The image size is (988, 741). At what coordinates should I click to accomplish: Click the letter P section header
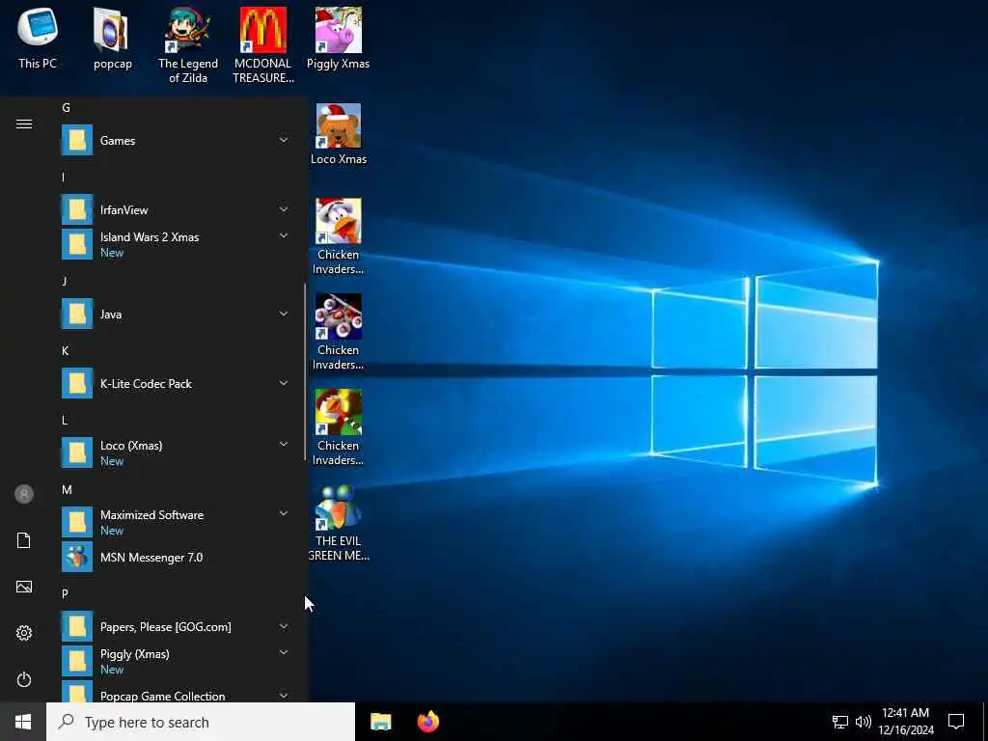pyautogui.click(x=65, y=593)
